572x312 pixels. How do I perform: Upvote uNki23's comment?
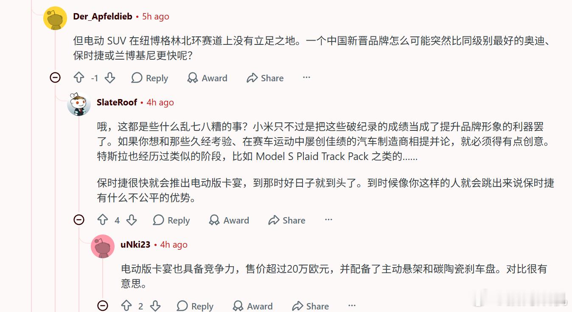[126, 306]
